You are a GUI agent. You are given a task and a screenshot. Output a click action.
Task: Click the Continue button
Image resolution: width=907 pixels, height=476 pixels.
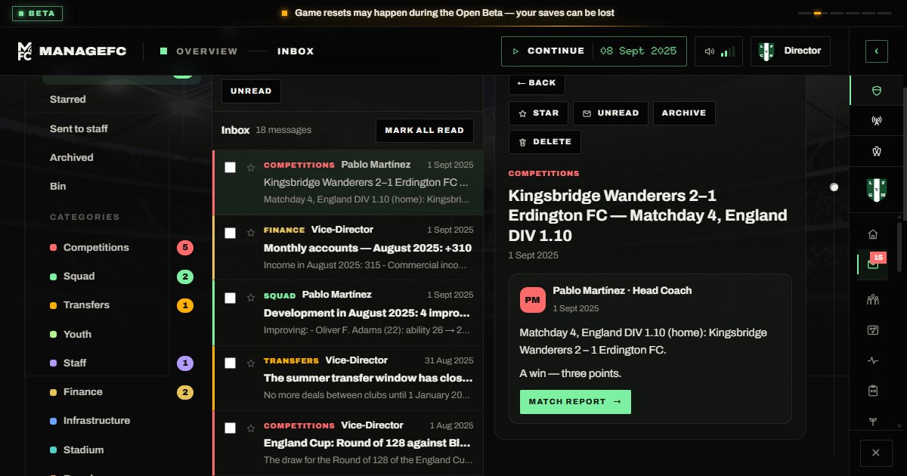[594, 51]
